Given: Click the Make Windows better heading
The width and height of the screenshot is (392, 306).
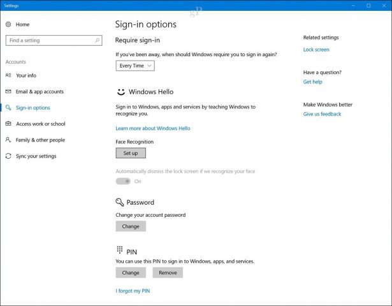Looking at the screenshot, I should tap(328, 105).
